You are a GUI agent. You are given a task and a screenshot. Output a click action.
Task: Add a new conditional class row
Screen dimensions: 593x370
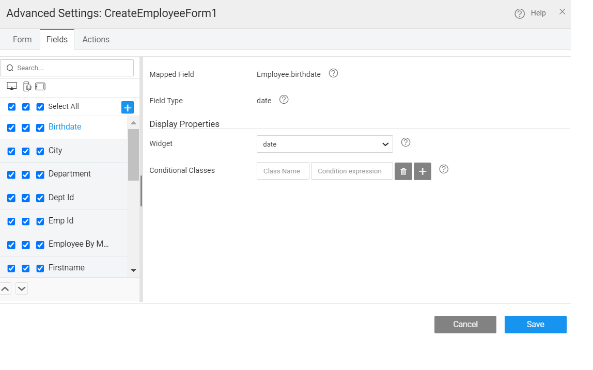tap(423, 171)
